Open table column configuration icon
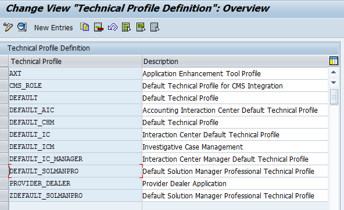Viewport: 344px width, 210px height. tap(334, 61)
